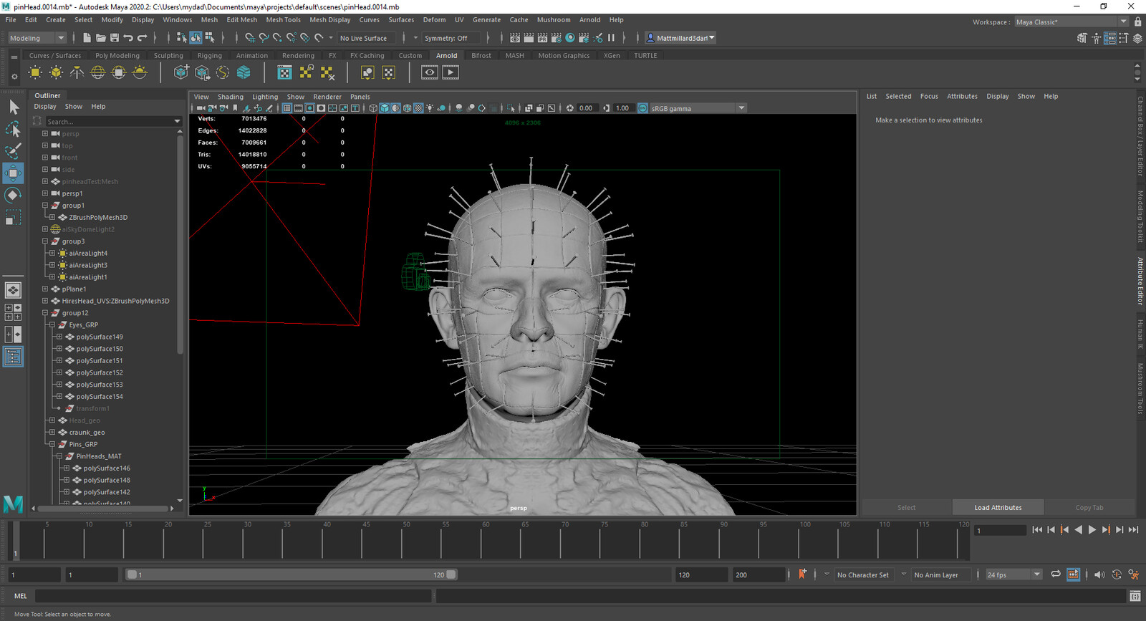The image size is (1146, 621).
Task: Click single-pane layout icon
Action: [14, 290]
